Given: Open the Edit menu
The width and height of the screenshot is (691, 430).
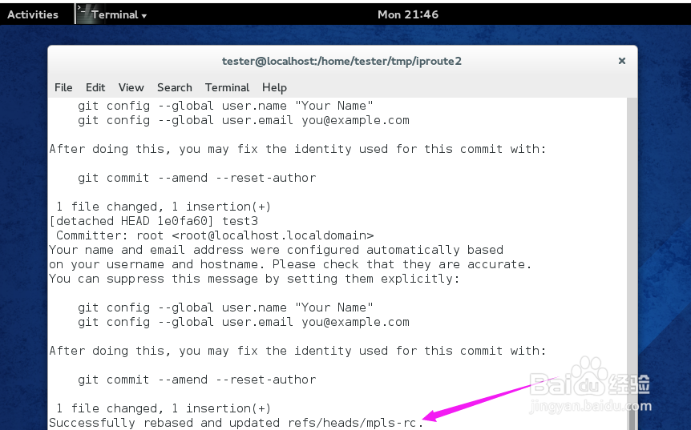Looking at the screenshot, I should [95, 87].
